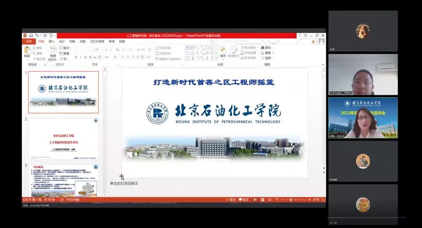Select the second slide thumbnail
This screenshot has height=228, width=422.
coord(63,138)
